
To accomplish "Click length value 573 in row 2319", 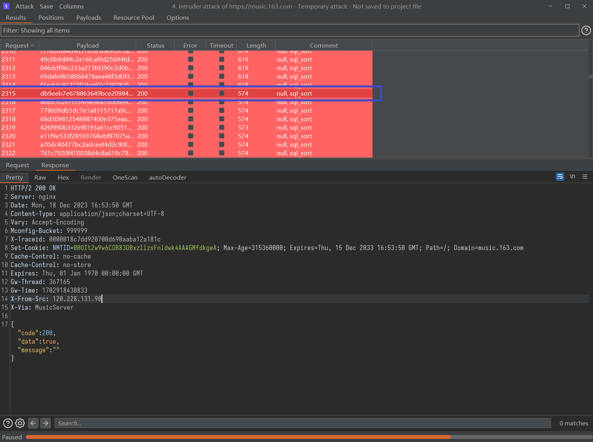I will coord(243,128).
